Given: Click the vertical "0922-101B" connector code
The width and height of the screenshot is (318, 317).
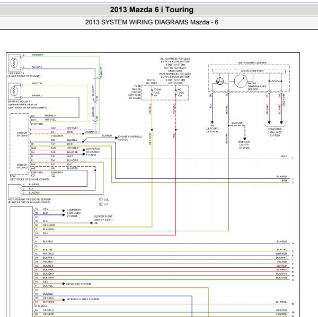Looking at the screenshot, I should tap(284, 100).
